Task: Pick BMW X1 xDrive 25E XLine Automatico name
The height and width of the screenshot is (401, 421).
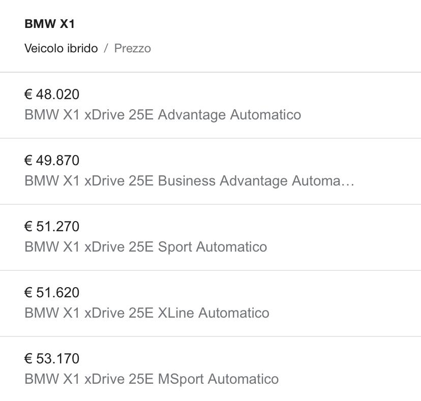Action: click(147, 313)
